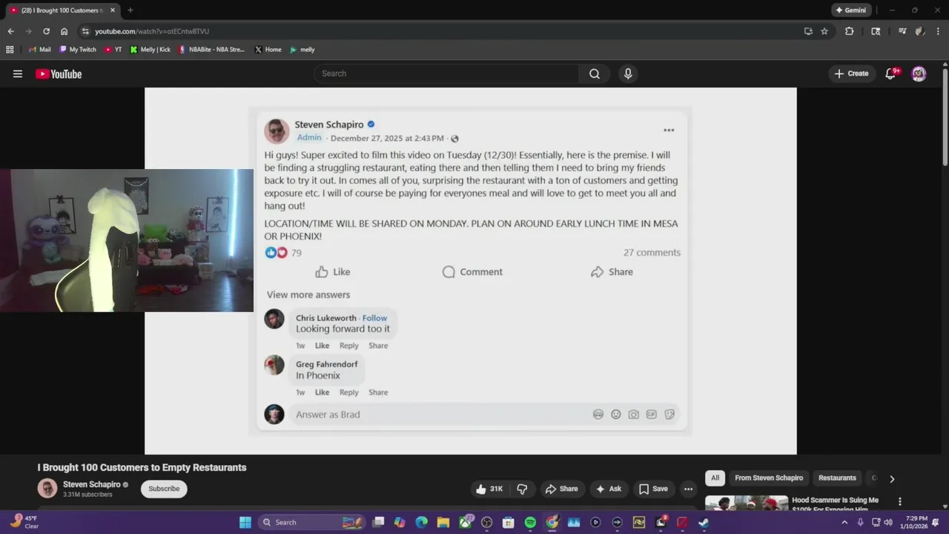
Task: Select From Steven Schapiro filter chip
Action: click(x=769, y=478)
